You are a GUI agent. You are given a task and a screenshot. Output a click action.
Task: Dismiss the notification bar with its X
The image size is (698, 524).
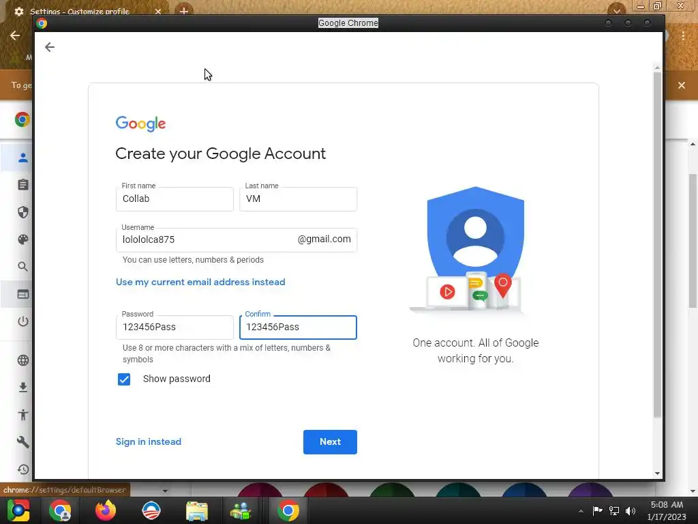[682, 85]
